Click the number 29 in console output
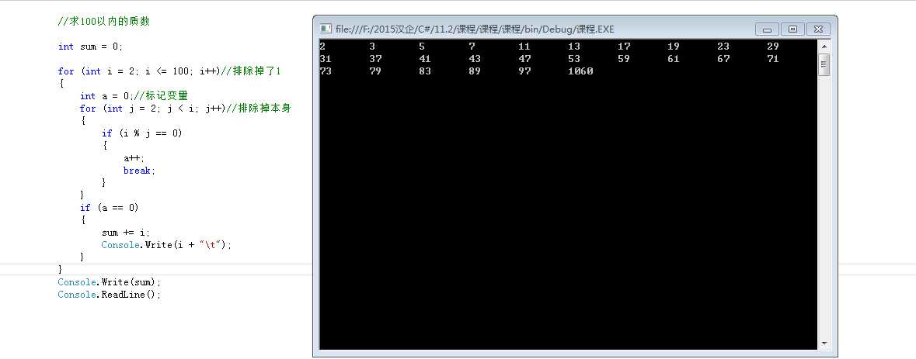This screenshot has height=359, width=916. [x=773, y=46]
